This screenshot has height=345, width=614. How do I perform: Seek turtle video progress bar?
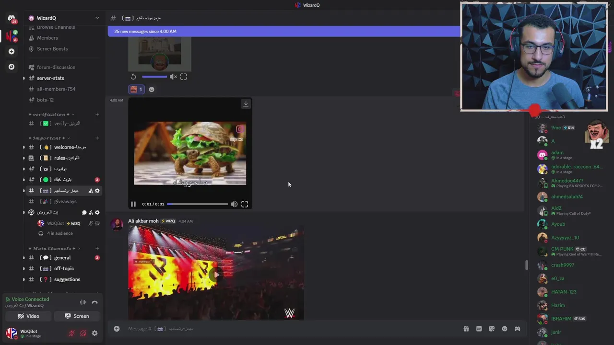point(198,204)
